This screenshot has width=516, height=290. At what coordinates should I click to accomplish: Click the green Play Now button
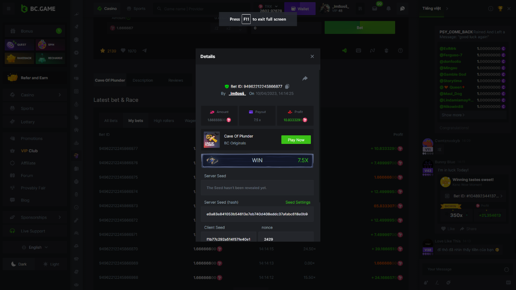pos(296,140)
